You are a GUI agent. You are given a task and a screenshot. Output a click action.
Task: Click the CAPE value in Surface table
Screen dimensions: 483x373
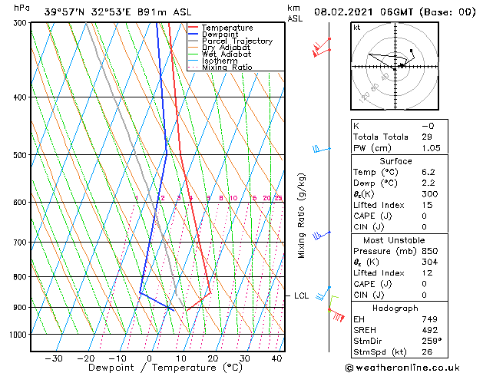point(424,216)
